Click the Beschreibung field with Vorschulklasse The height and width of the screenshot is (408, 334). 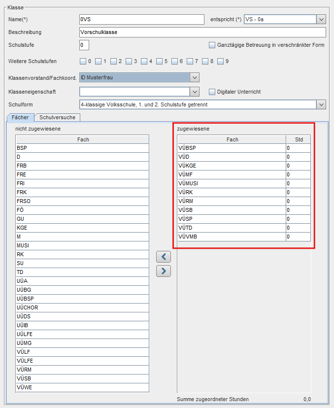(x=202, y=32)
